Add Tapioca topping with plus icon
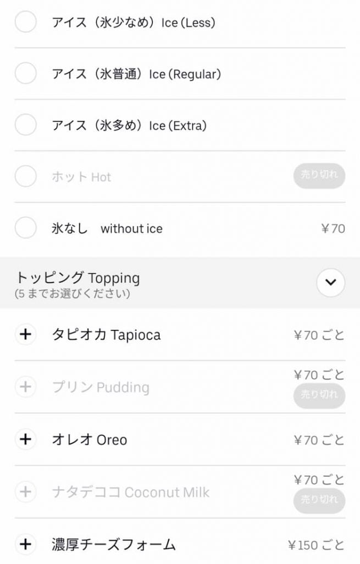This screenshot has height=564, width=360. point(25,334)
